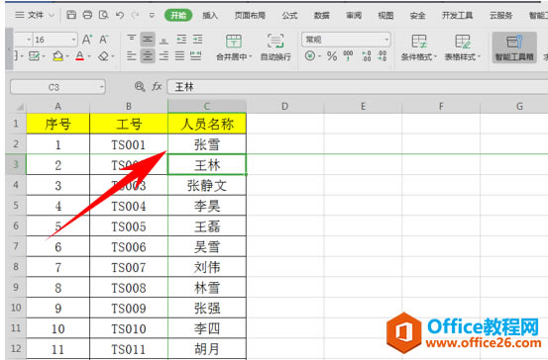The width and height of the screenshot is (548, 360).
Task: Open font color dropdown arrow
Action: pyautogui.click(x=89, y=56)
